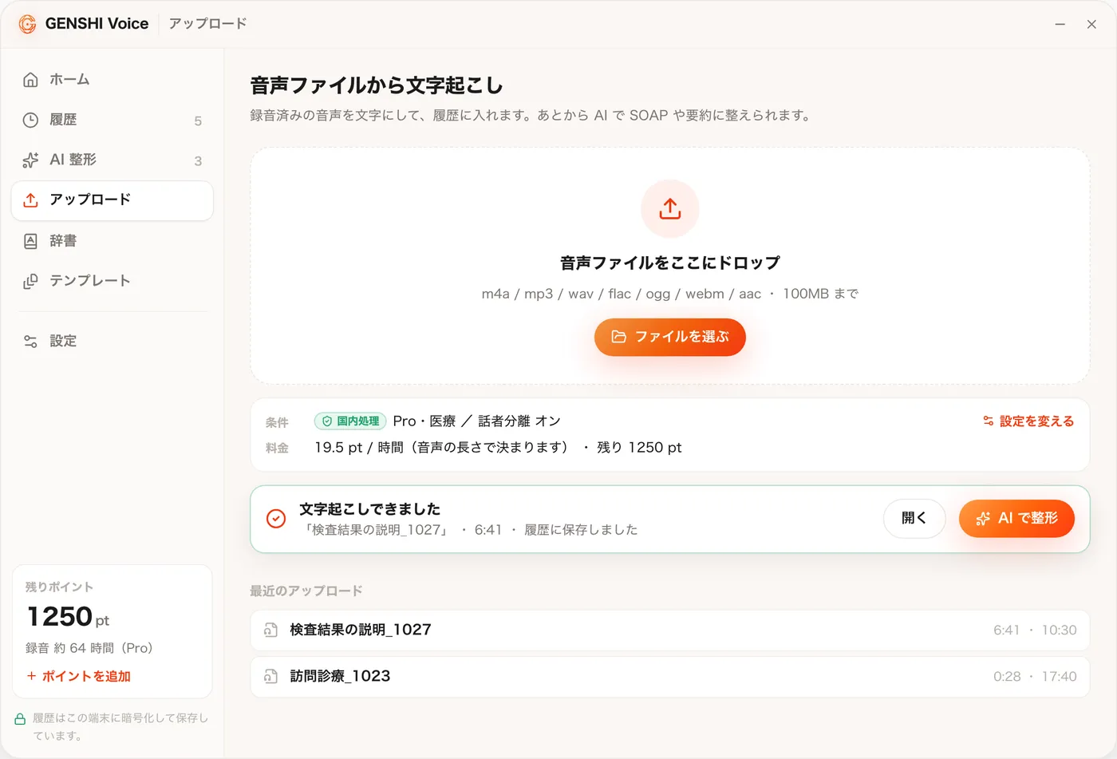Click the green shield 国内処理 badge

point(350,421)
